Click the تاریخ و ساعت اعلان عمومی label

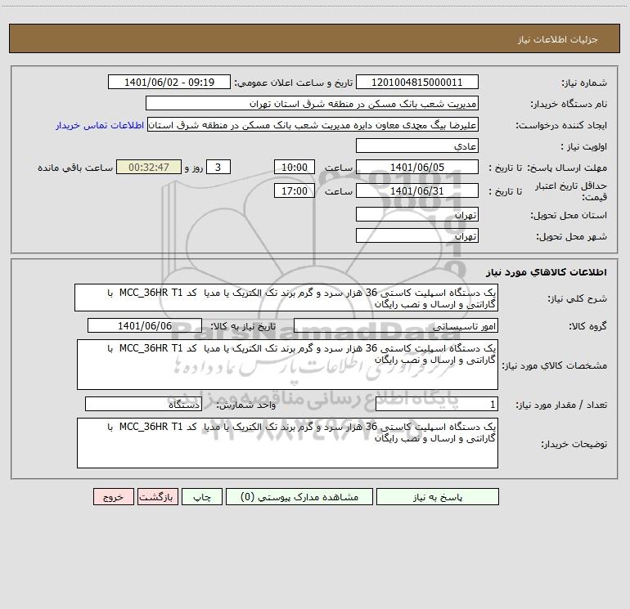pyautogui.click(x=294, y=83)
